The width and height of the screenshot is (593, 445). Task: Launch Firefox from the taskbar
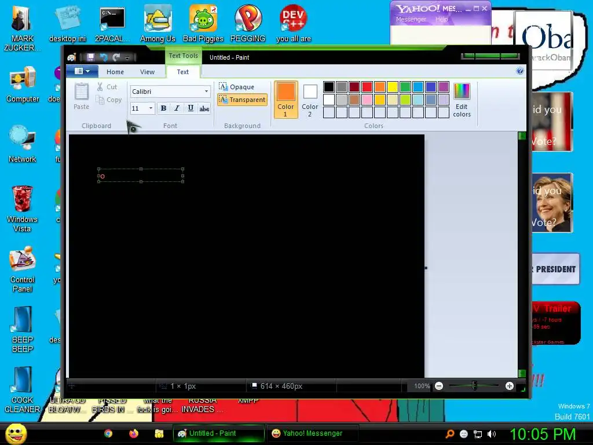tap(134, 433)
